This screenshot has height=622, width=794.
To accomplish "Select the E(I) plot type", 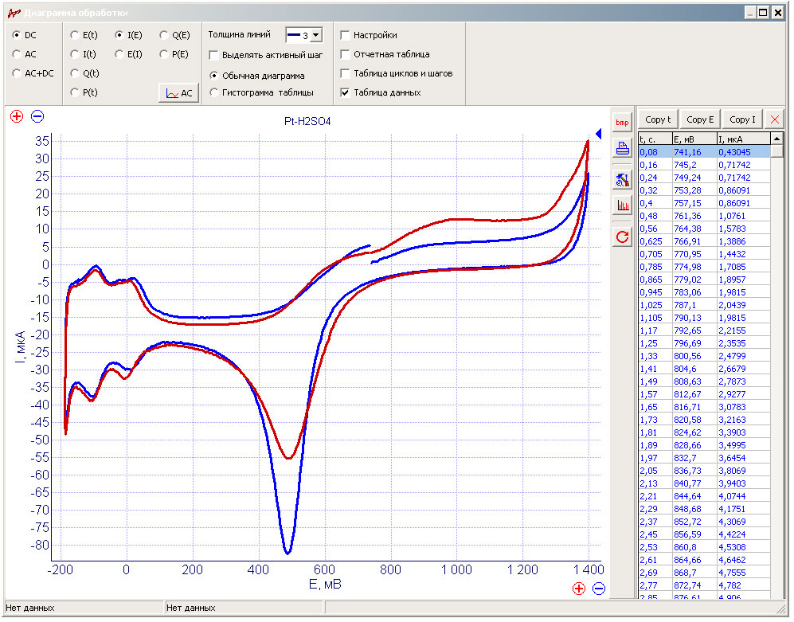I will click(x=119, y=54).
